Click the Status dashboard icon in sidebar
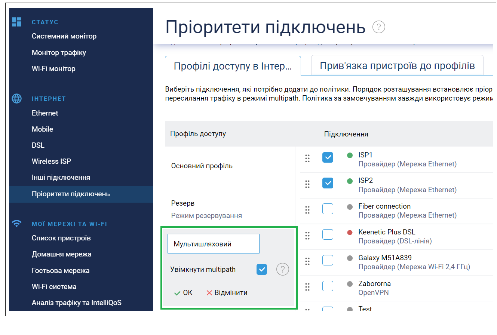 tap(16, 22)
